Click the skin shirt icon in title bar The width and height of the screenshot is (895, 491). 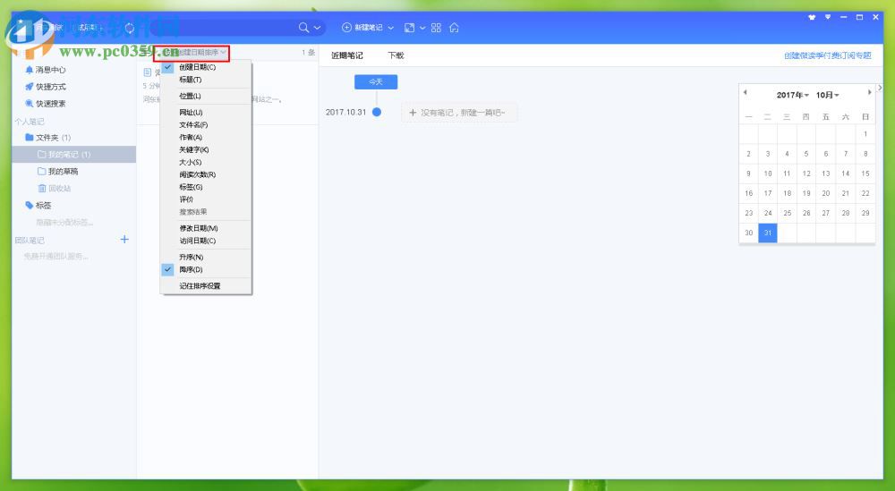812,17
